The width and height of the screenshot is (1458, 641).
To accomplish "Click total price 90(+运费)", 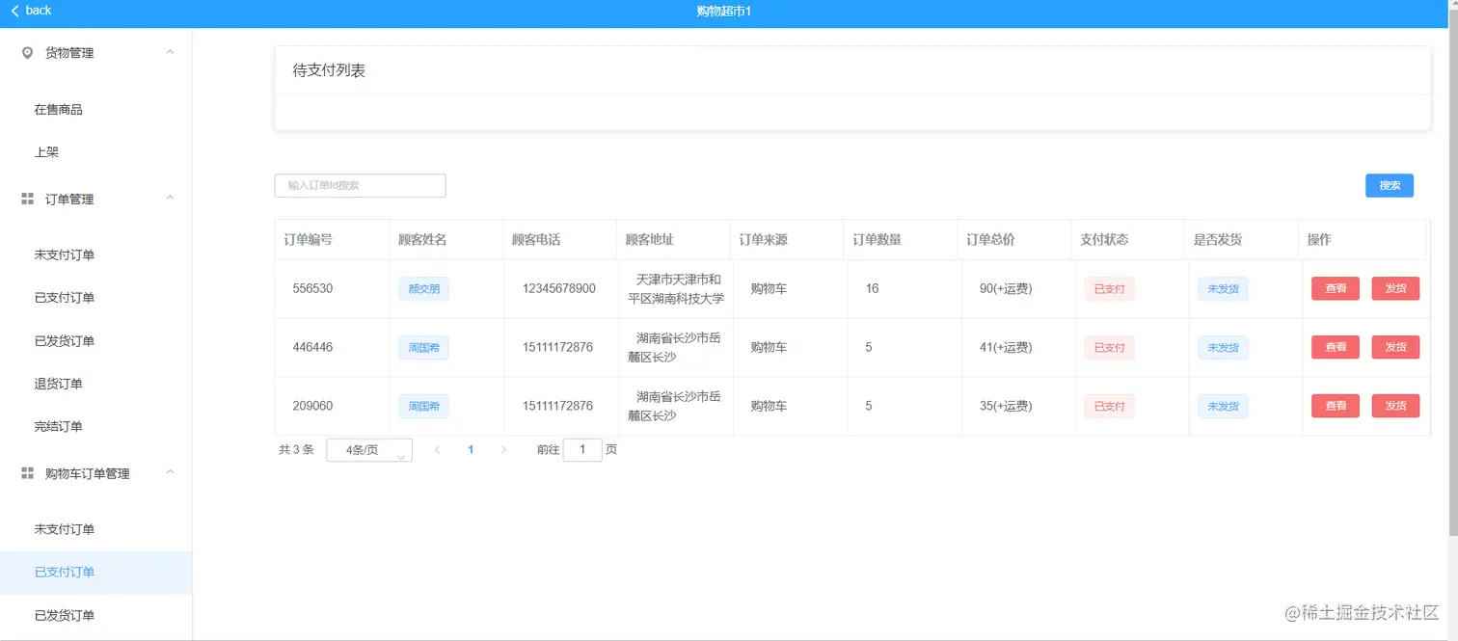I will click(x=1006, y=288).
